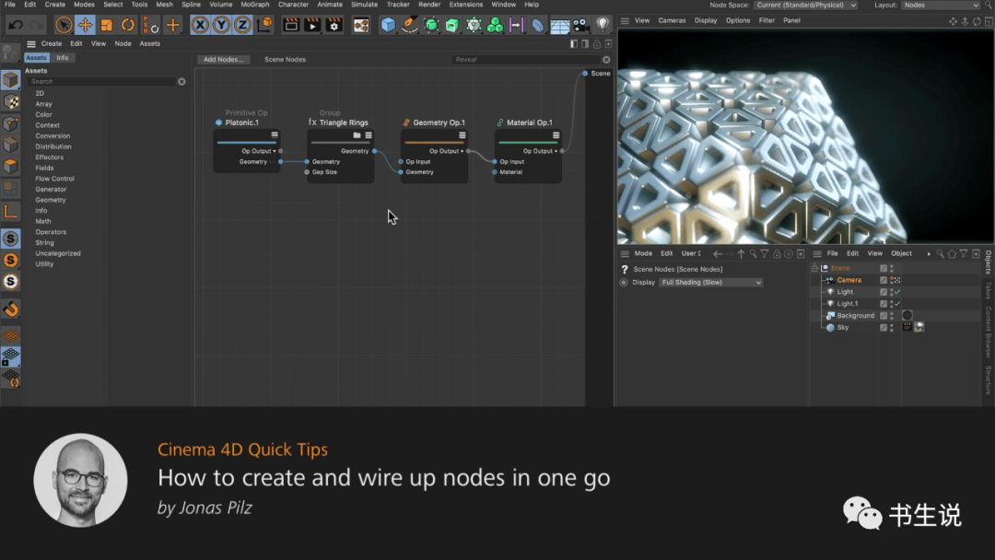Screen dimensions: 995x560
Task: Expand the Distribution asset category
Action: pyautogui.click(x=53, y=146)
